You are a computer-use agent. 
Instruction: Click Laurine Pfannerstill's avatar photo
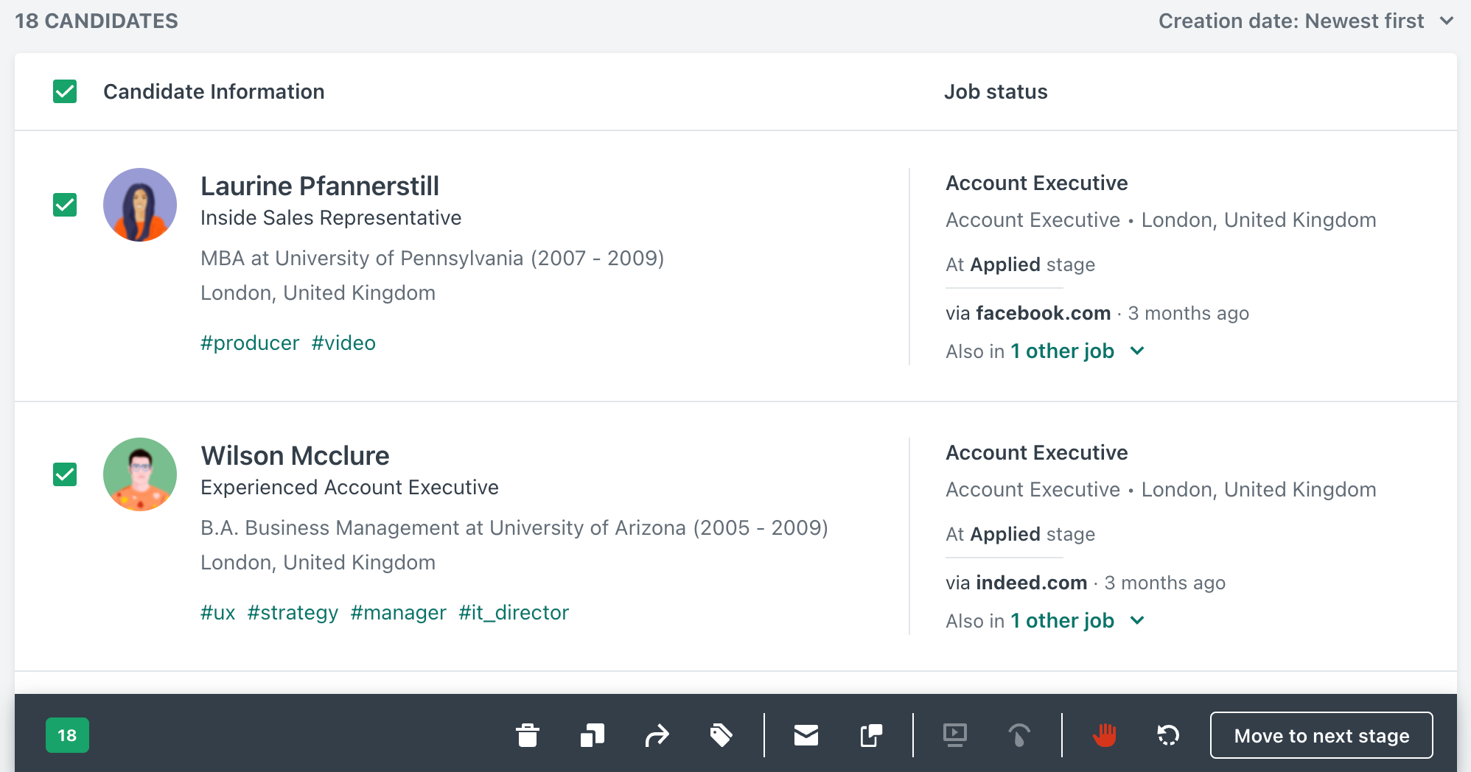[x=140, y=205]
